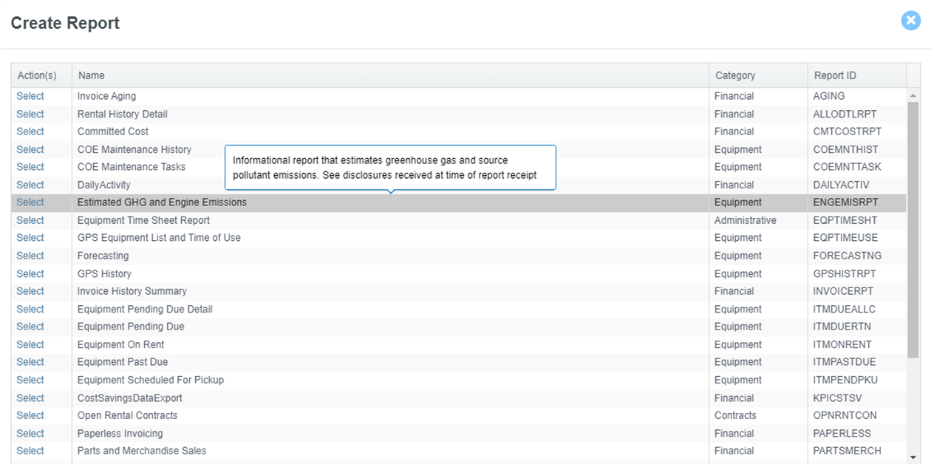Select the Open Rental Contracts report
The image size is (931, 464).
click(30, 415)
